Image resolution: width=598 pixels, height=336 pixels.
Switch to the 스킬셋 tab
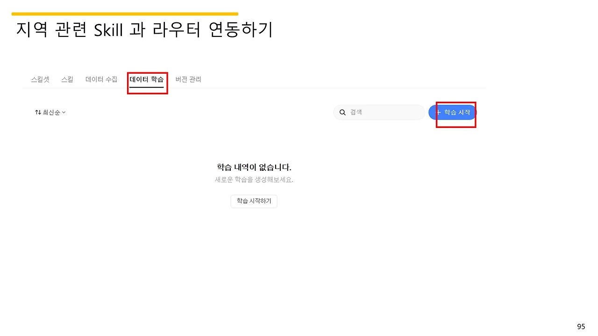pos(40,79)
